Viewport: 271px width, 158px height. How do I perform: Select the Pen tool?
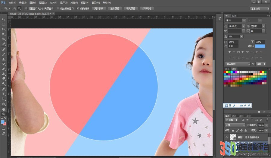[x=3, y=89]
